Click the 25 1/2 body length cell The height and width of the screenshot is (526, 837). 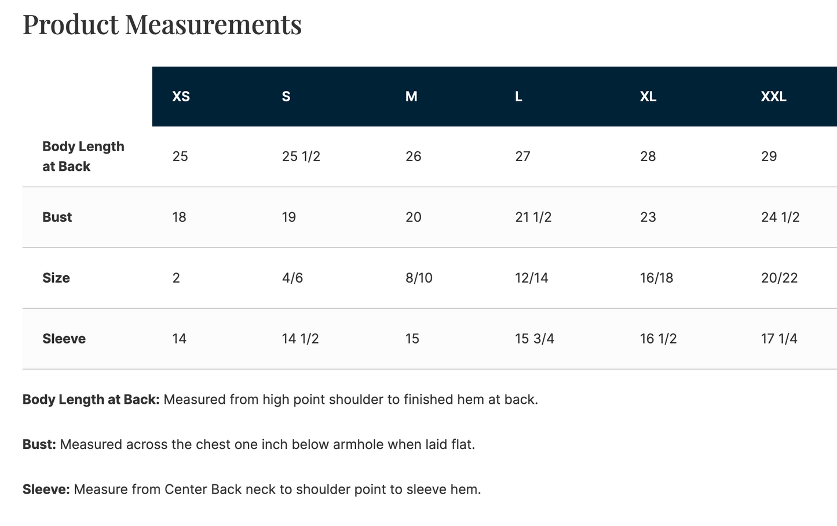pyautogui.click(x=301, y=156)
